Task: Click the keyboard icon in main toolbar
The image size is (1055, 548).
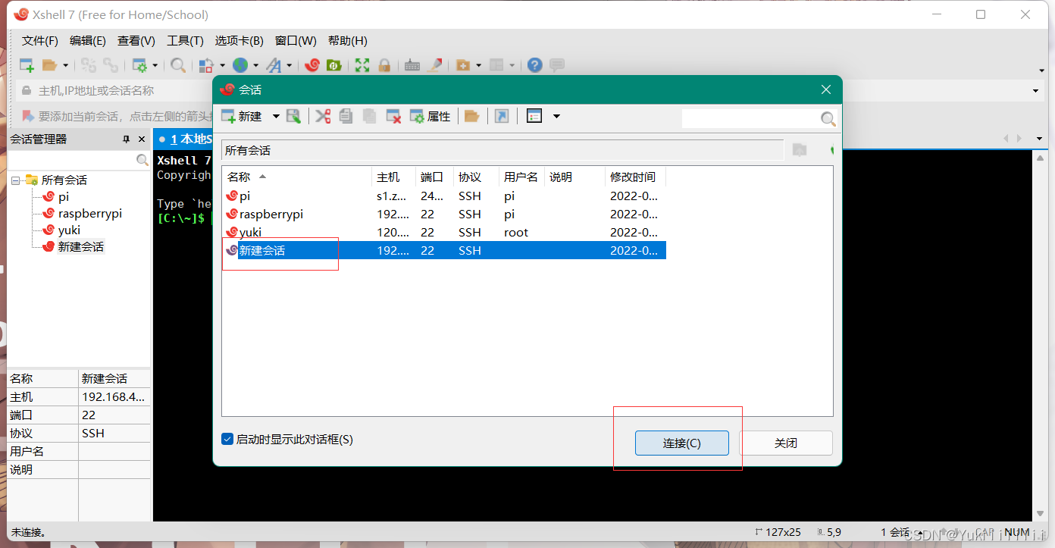Action: click(412, 65)
